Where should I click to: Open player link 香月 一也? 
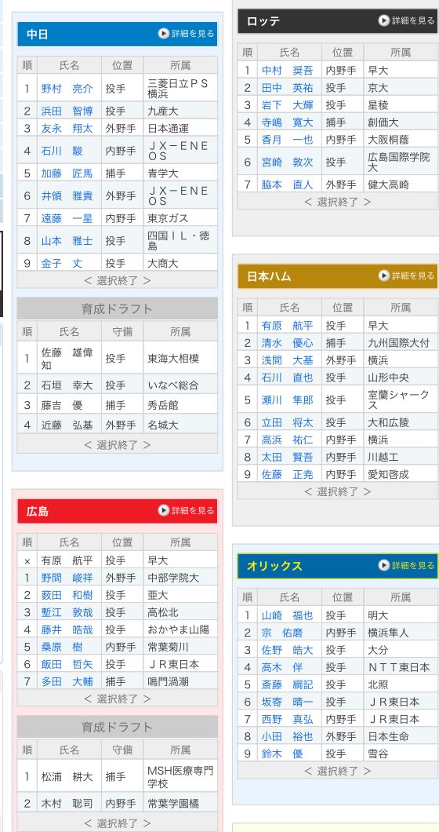click(x=287, y=140)
